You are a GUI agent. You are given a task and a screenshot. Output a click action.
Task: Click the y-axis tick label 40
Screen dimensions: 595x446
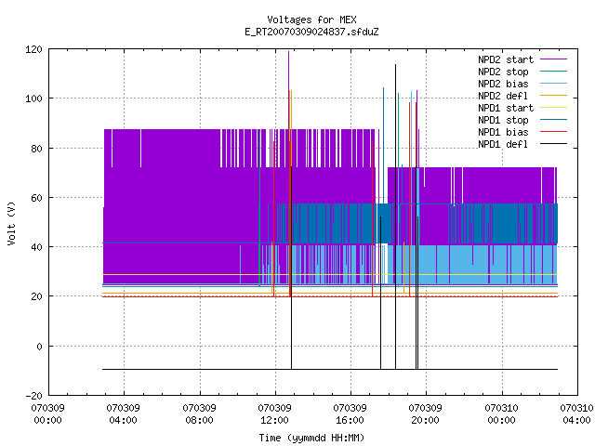[36, 247]
